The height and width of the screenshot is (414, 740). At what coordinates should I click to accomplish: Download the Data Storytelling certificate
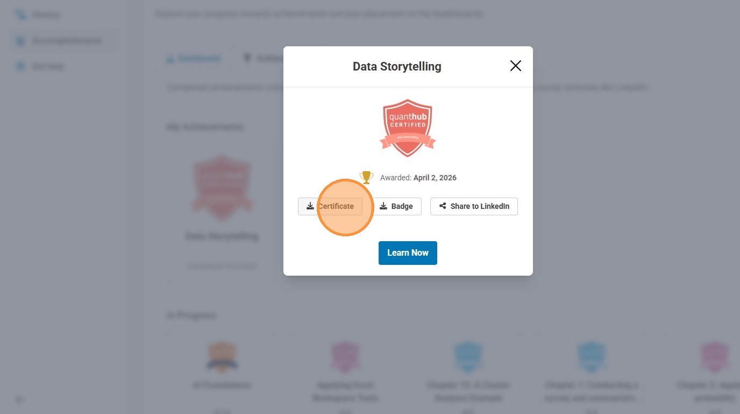coord(330,206)
